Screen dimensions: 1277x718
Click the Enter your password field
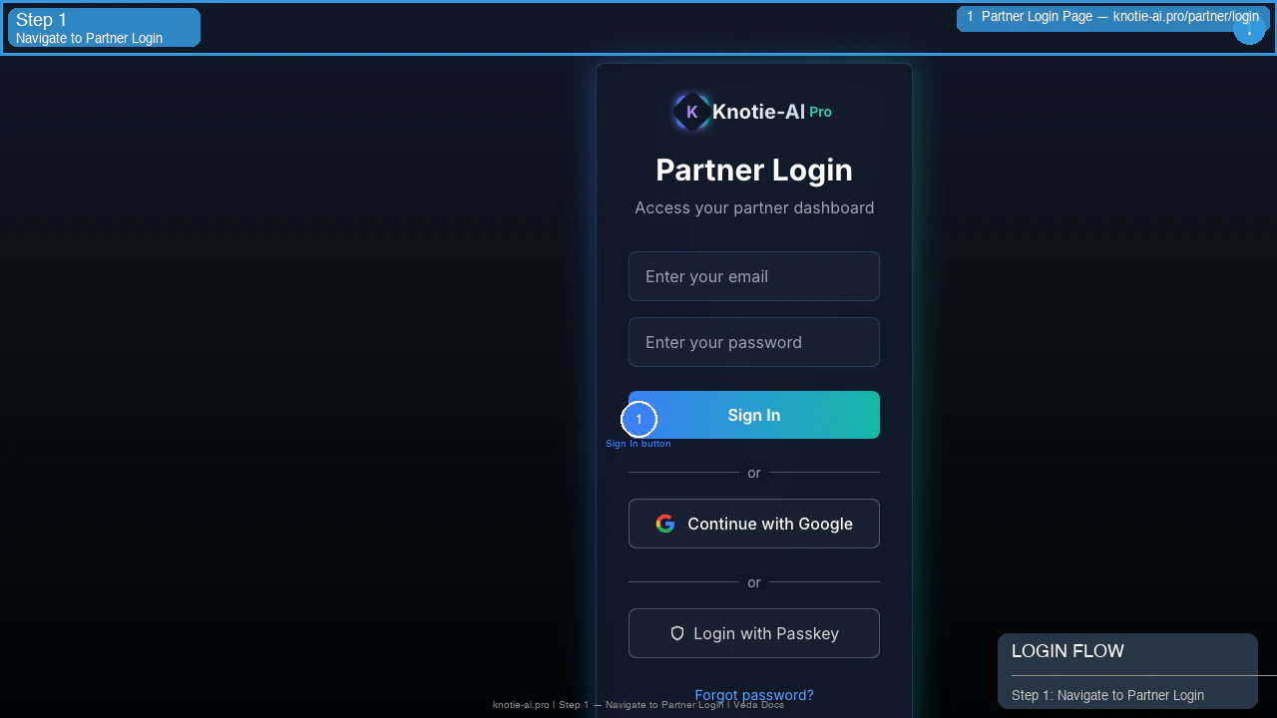click(754, 342)
